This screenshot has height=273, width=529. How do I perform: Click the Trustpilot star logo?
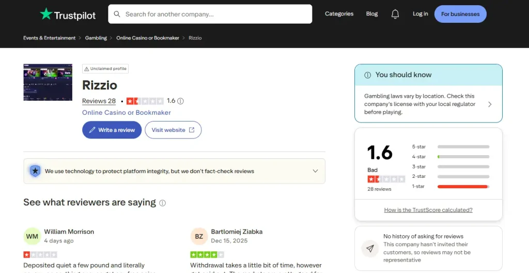(x=46, y=14)
